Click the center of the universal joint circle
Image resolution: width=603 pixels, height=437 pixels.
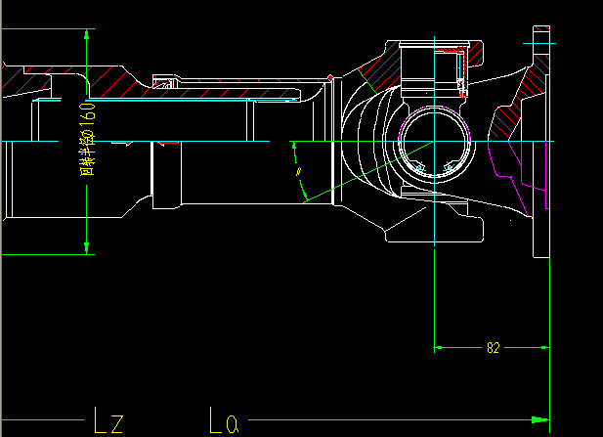click(433, 143)
